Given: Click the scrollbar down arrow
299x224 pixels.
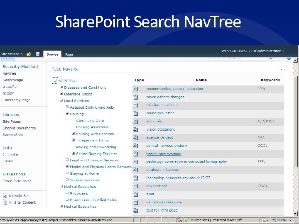Looking at the screenshot, I should click(x=295, y=214).
